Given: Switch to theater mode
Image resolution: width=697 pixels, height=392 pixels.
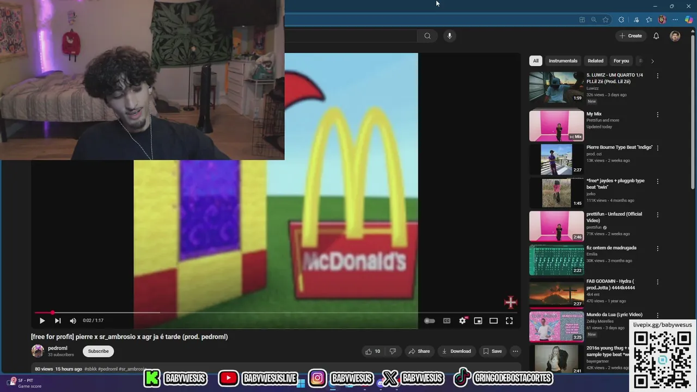Looking at the screenshot, I should pyautogui.click(x=493, y=321).
